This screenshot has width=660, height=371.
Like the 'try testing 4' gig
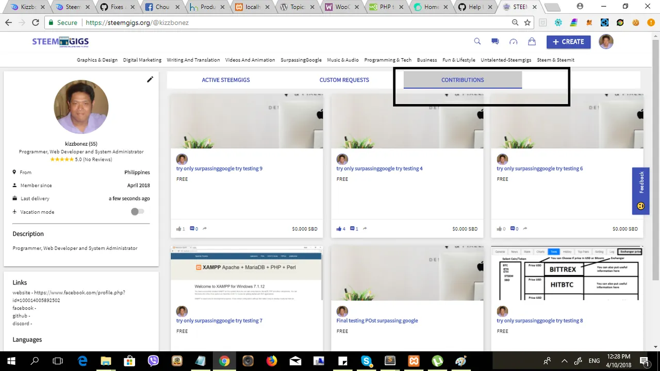(x=339, y=229)
